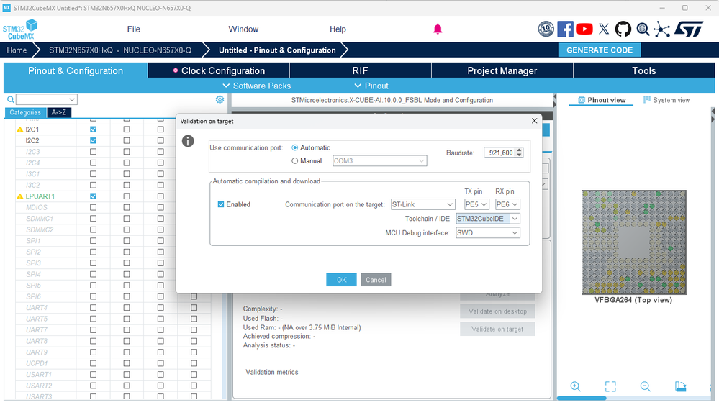Switch to the RIF tab
The width and height of the screenshot is (719, 405).
click(361, 71)
